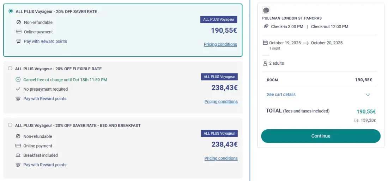Screen dimensions: 388x181
Task: Click the ALL PLUS Voyageur badge on flexible rate
Action: pyautogui.click(x=219, y=77)
